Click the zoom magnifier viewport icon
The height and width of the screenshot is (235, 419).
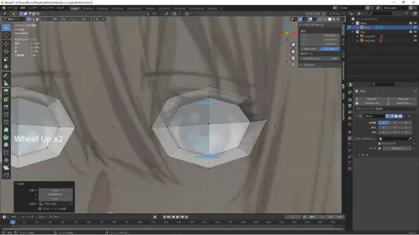[x=293, y=45]
